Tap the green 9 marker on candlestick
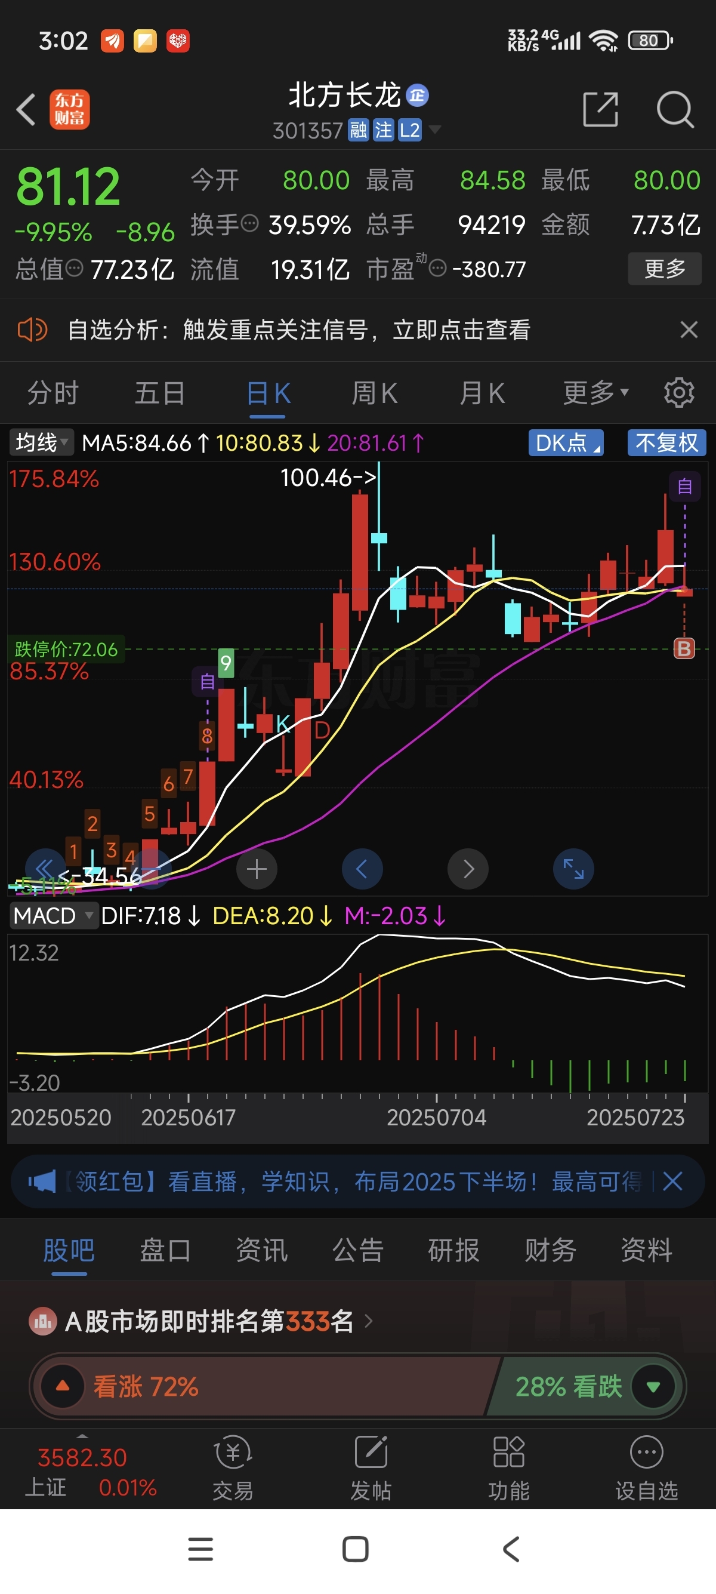716x1594 pixels. coord(226,663)
